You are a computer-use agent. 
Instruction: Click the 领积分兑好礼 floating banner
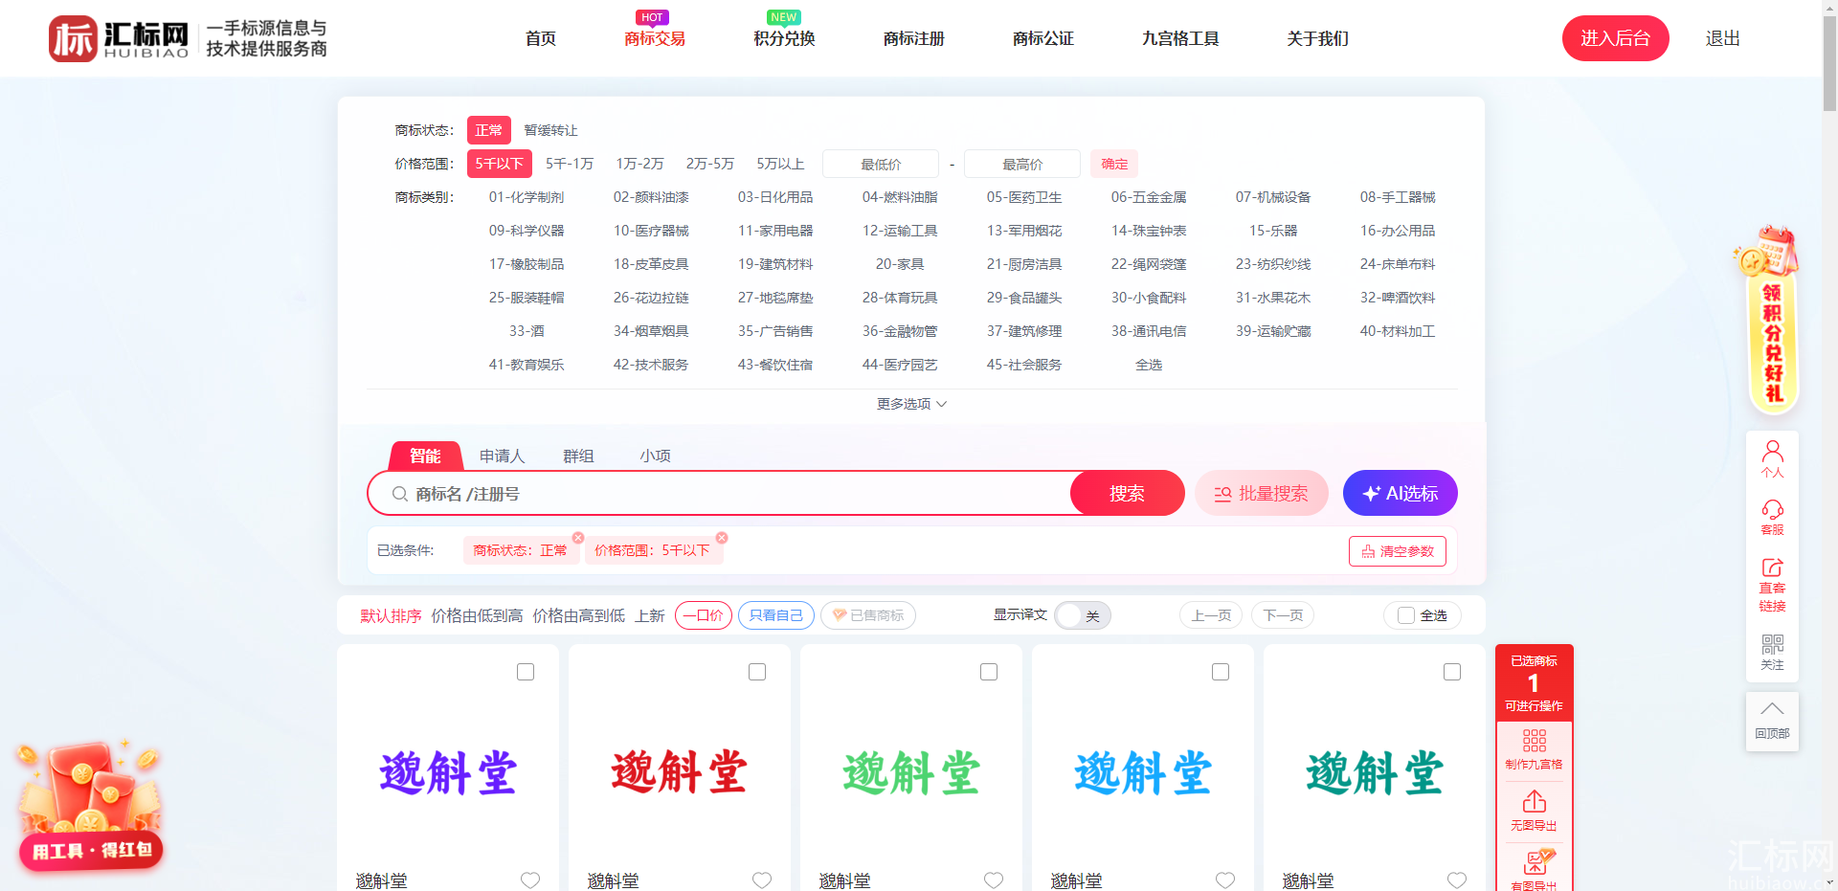click(1769, 321)
